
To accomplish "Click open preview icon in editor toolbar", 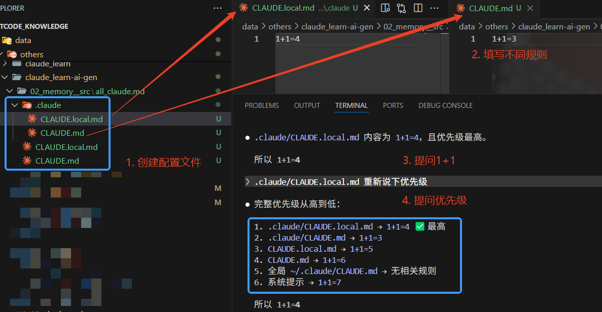I will point(385,8).
